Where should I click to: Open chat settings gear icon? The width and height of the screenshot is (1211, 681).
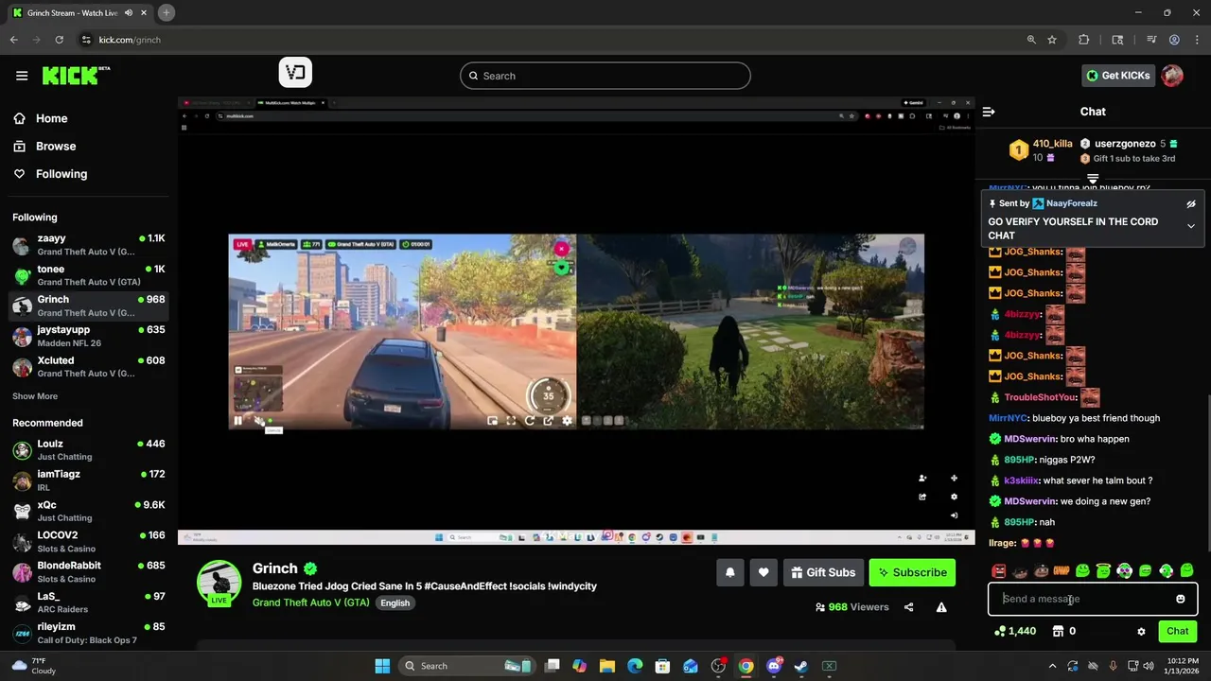pos(1141,631)
